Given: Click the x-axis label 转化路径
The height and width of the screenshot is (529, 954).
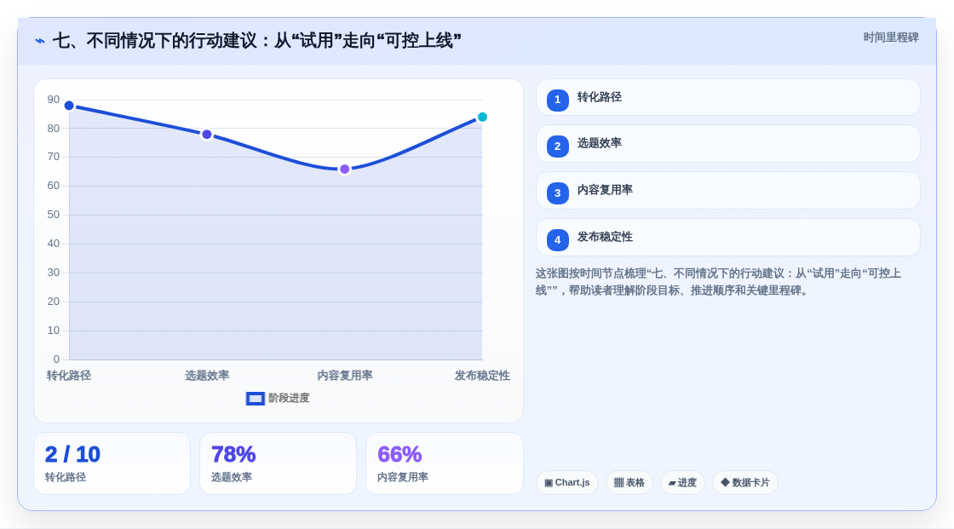Looking at the screenshot, I should 69,376.
